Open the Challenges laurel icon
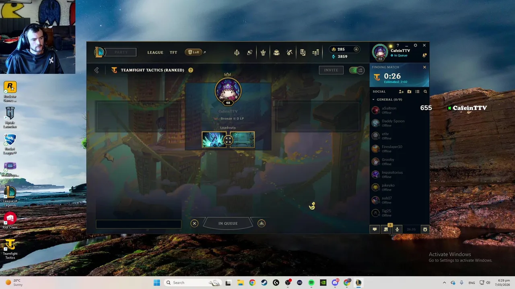This screenshot has height=289, width=515. pyautogui.click(x=263, y=53)
